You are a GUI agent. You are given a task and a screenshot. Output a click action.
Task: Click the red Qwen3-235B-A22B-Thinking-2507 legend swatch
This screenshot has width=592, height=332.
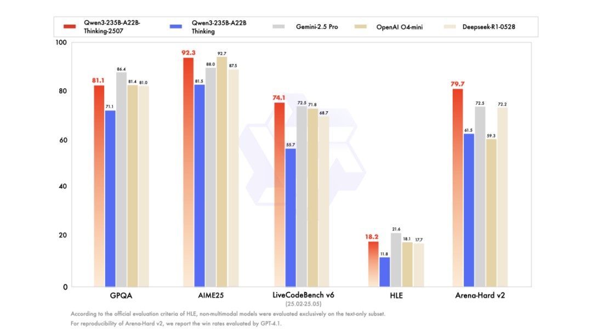(x=70, y=26)
